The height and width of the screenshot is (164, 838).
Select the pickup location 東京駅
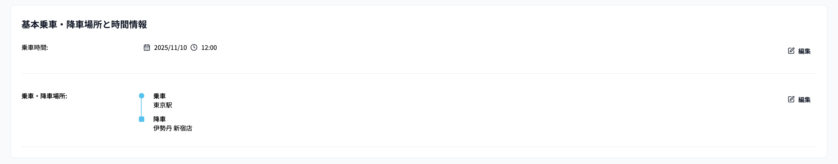click(x=163, y=105)
